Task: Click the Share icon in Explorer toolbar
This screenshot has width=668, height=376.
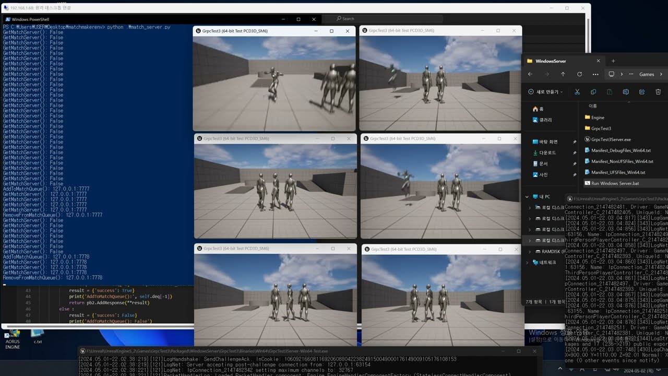Action: pyautogui.click(x=642, y=92)
